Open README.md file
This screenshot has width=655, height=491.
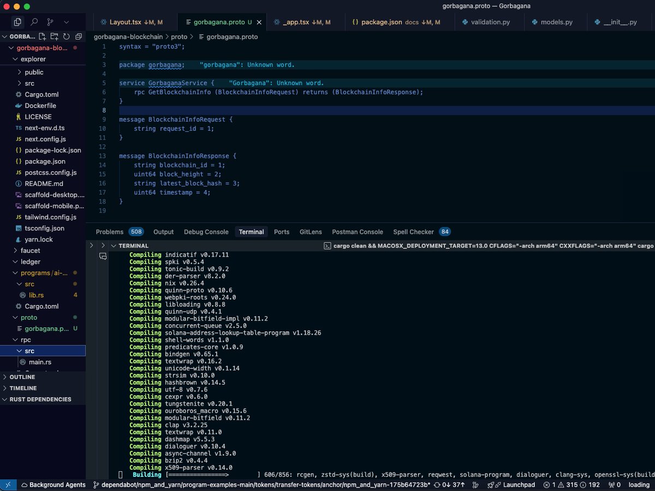pyautogui.click(x=44, y=184)
